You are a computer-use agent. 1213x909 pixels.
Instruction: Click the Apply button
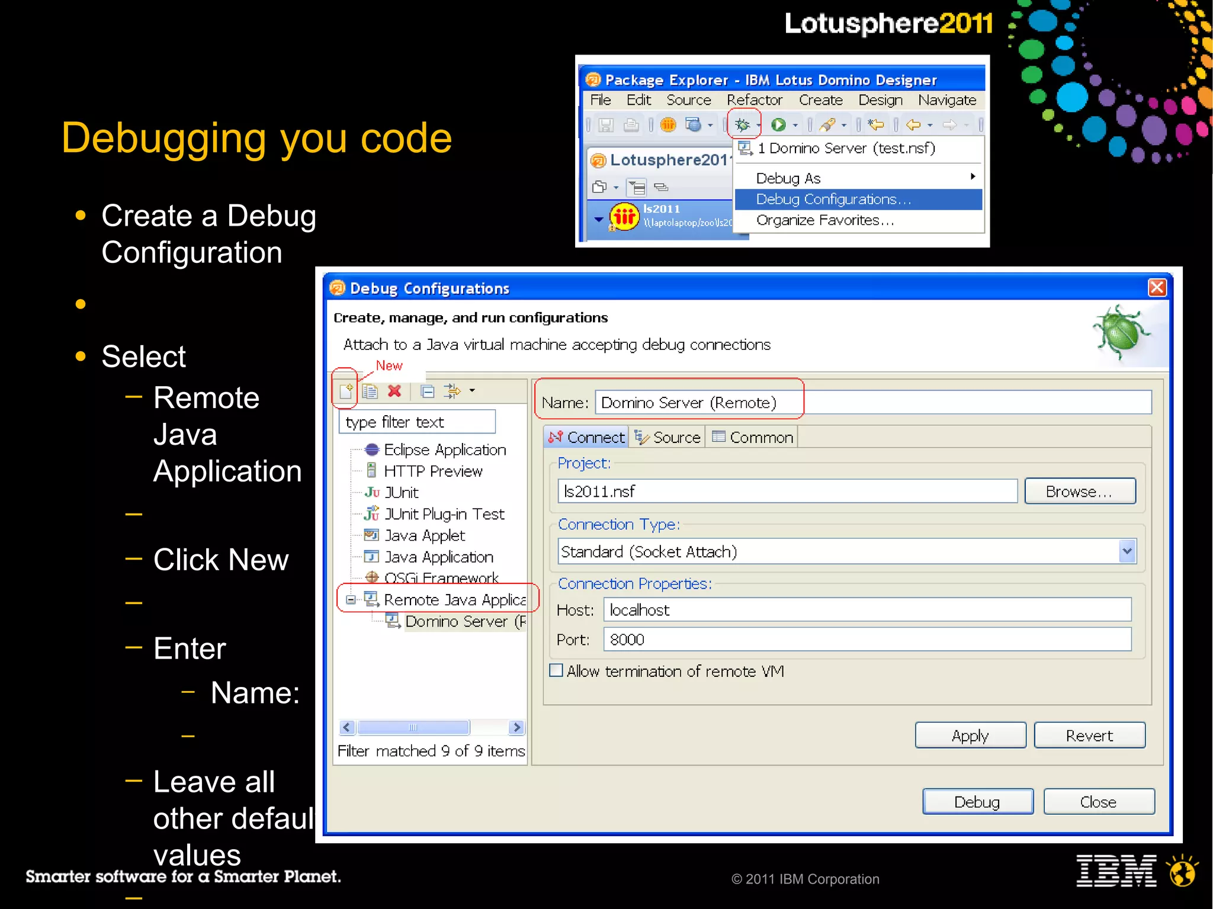coord(970,735)
